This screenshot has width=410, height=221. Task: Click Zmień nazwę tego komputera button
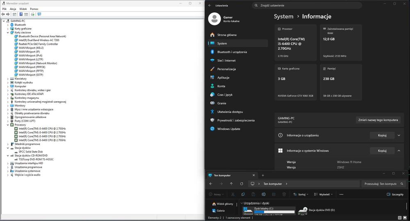coord(378,120)
